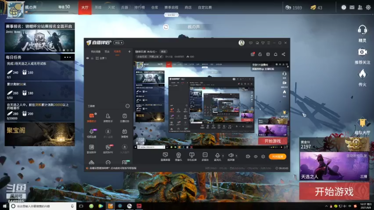Viewport: 374px width, 210px height.
Task: Open the 歌词助手 tool
Action: pyautogui.click(x=92, y=149)
